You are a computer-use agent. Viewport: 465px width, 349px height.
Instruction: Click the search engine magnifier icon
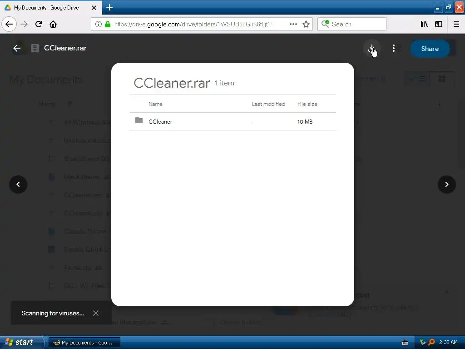(x=325, y=24)
